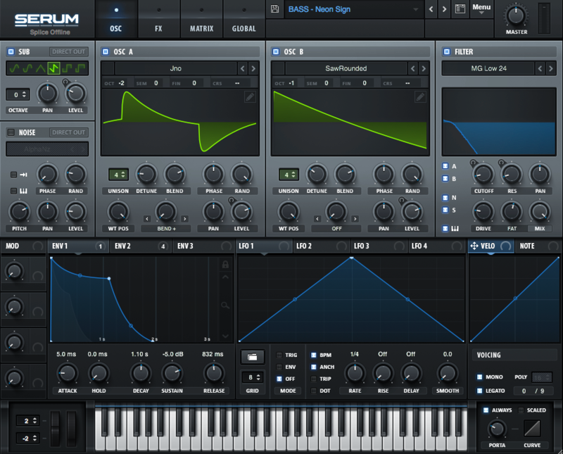Click the Menu button
Viewport: 563px width, 454px height.
click(x=482, y=8)
